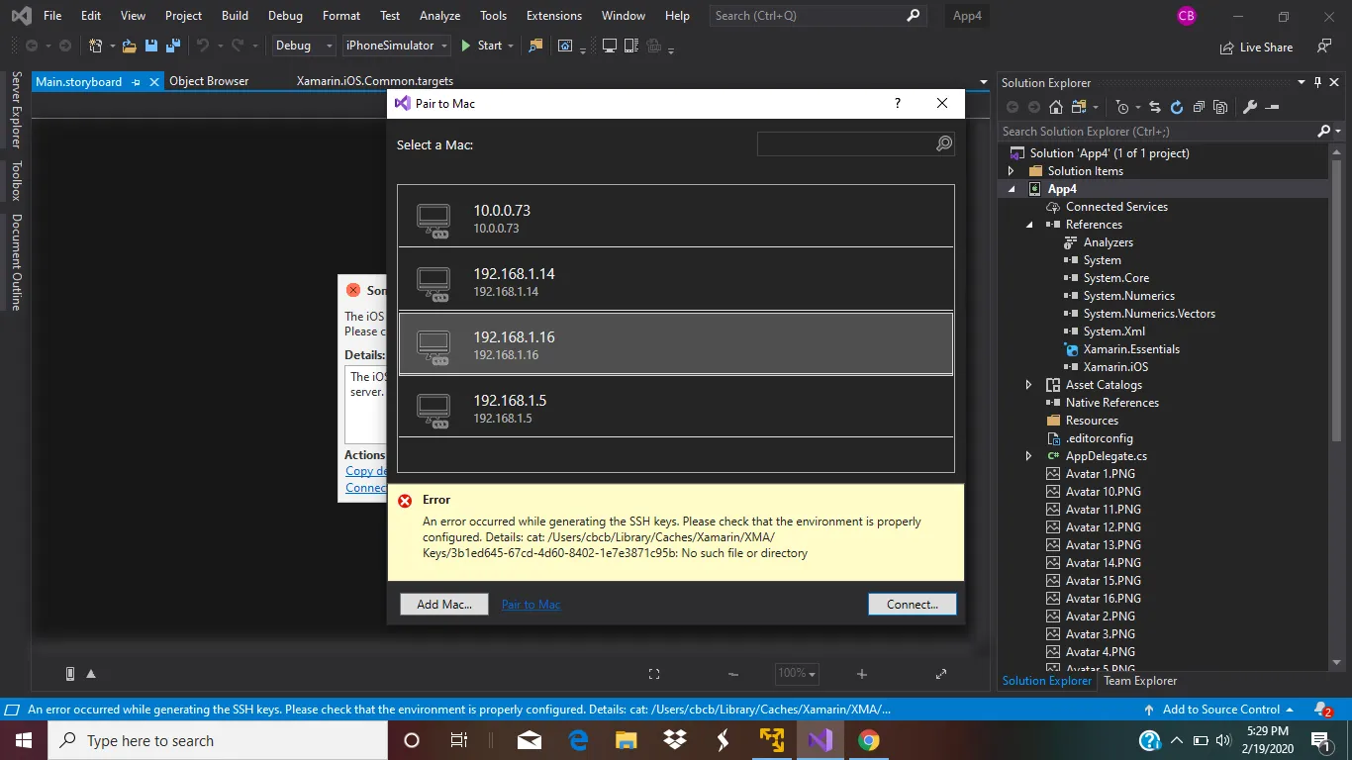Click the Home icon in Solution Explorer

click(1056, 107)
